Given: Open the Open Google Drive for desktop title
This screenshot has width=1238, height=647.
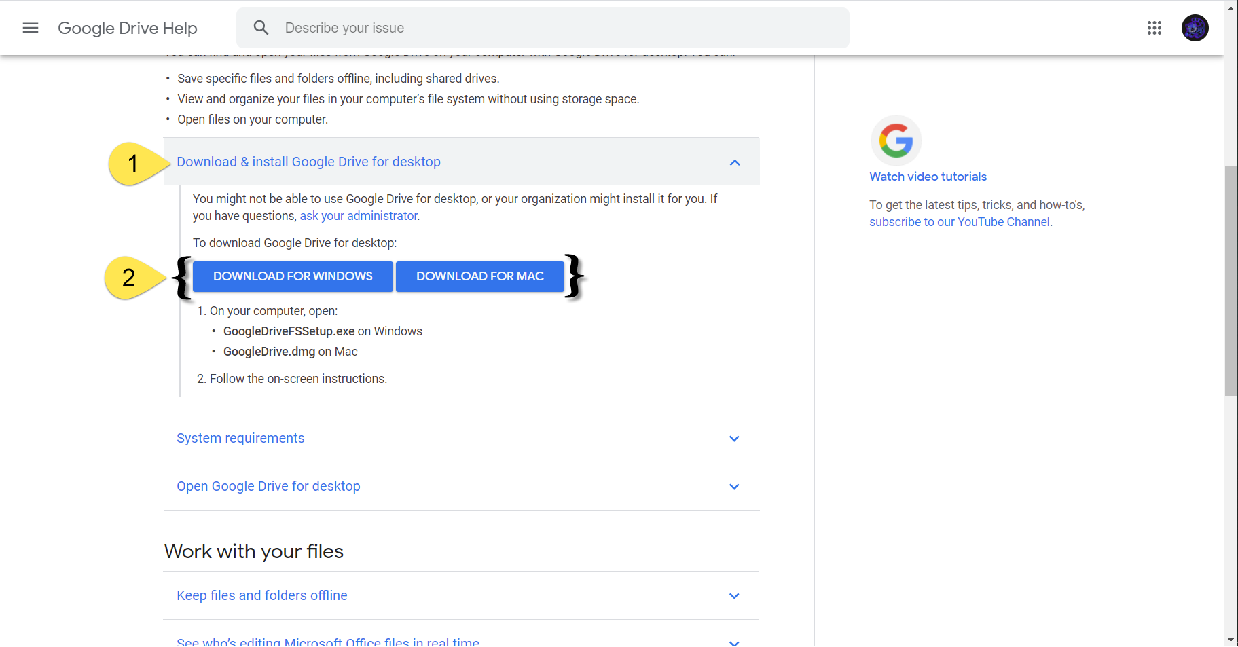Looking at the screenshot, I should click(x=268, y=486).
